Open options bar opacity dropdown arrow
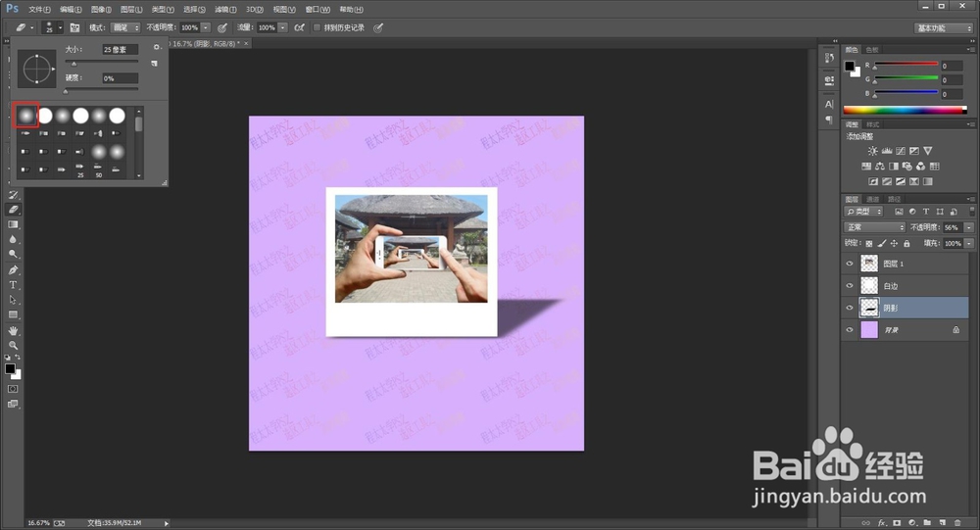 206,27
